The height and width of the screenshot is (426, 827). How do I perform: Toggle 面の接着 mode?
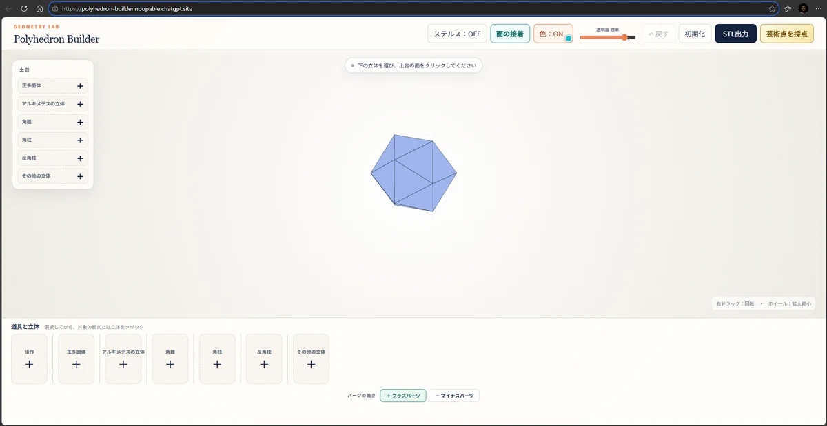tap(510, 34)
